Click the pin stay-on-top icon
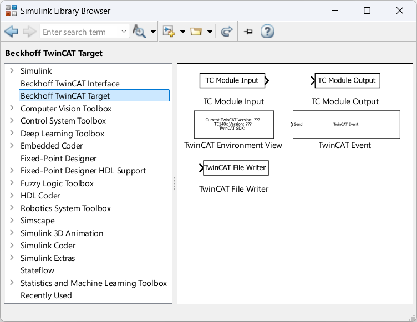This screenshot has width=417, height=322. coord(248,32)
